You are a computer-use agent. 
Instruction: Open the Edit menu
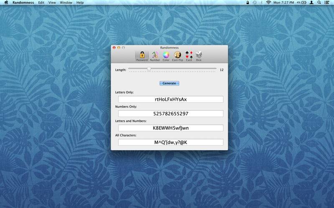coord(41,2)
